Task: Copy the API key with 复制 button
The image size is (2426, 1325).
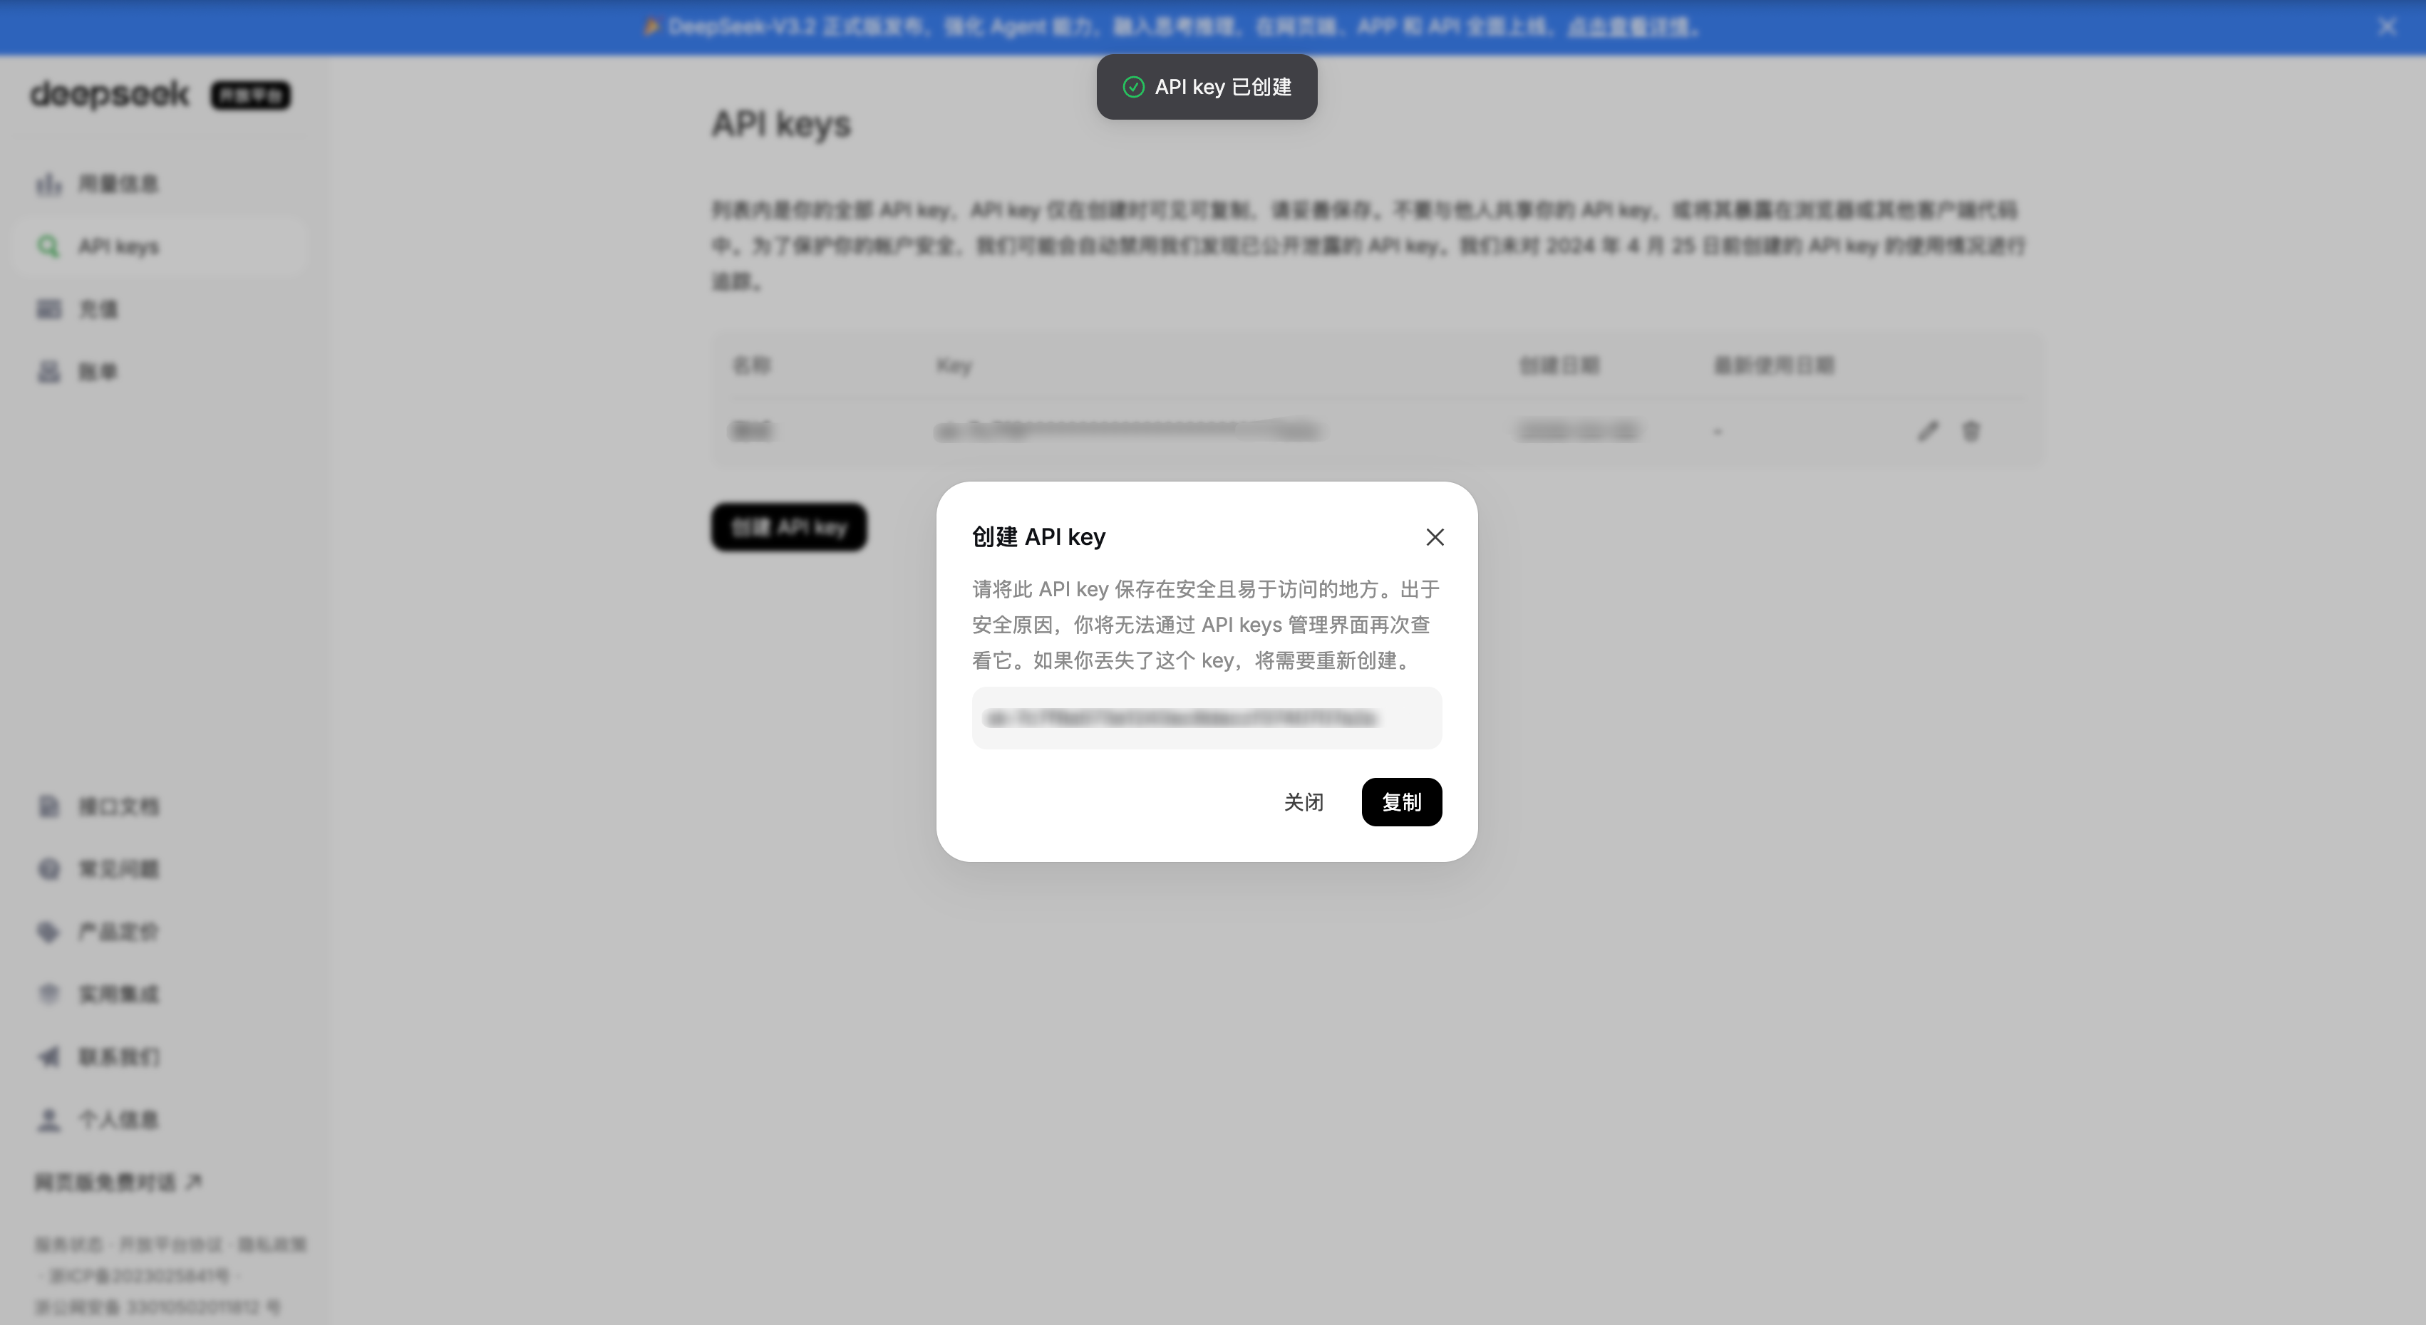Action: (x=1400, y=802)
